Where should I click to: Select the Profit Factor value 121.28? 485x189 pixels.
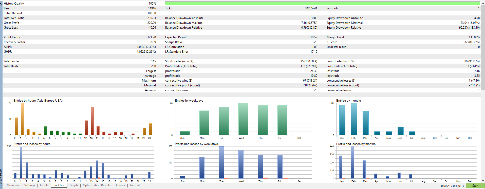click(x=152, y=37)
